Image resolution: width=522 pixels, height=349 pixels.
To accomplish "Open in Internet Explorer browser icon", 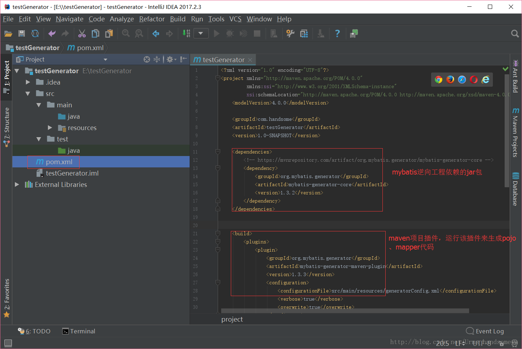I will tap(485, 80).
